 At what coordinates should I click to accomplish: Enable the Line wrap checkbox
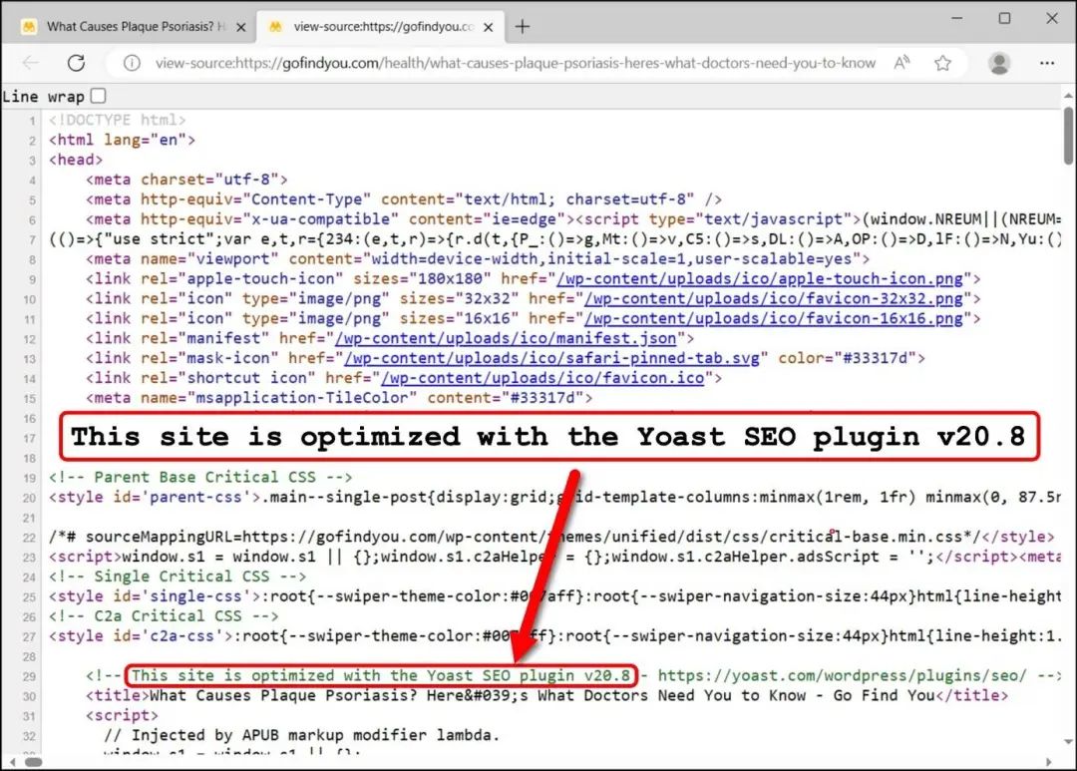click(98, 96)
